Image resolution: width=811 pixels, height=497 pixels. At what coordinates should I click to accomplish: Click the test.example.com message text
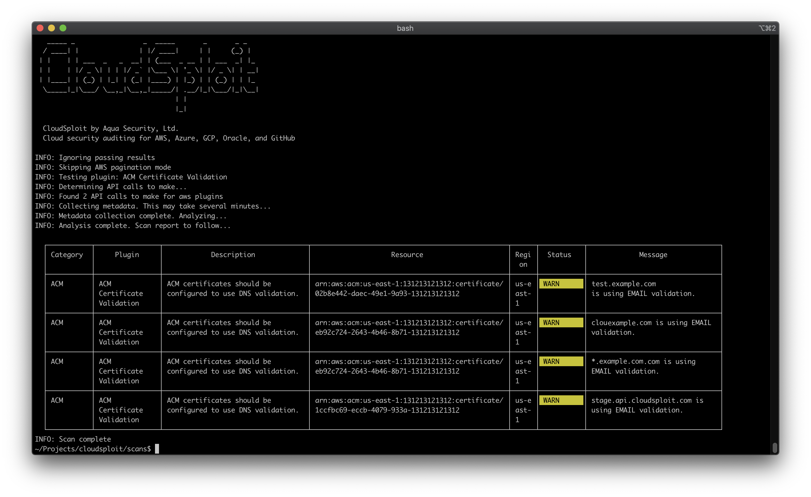point(623,284)
